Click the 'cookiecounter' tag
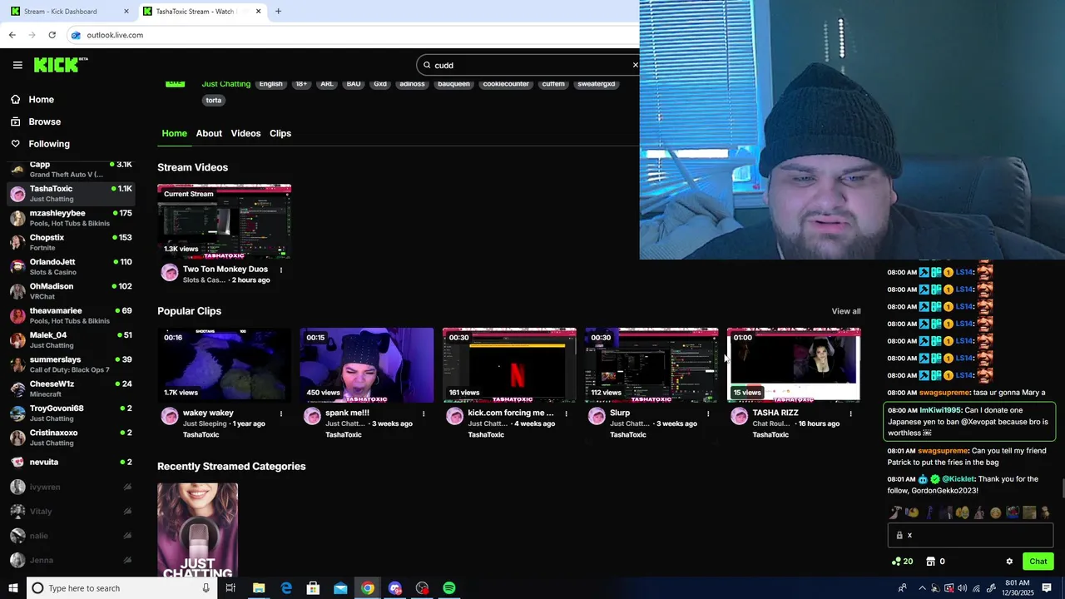Screen dimensions: 1065x599 [x=506, y=84]
